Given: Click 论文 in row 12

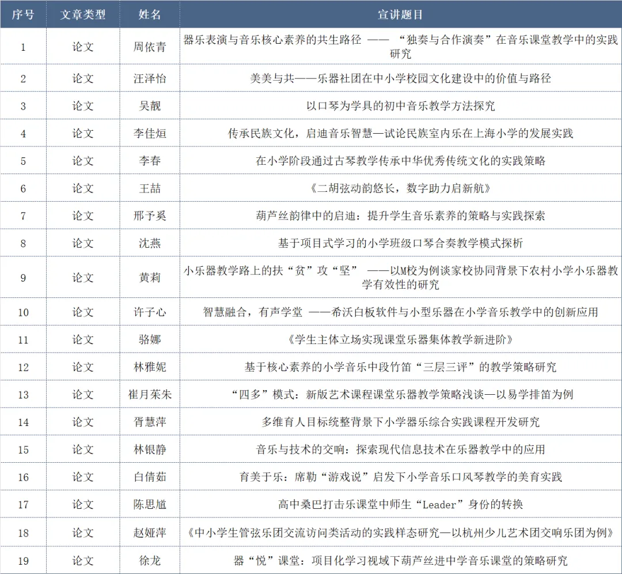Looking at the screenshot, I should 83,367.
